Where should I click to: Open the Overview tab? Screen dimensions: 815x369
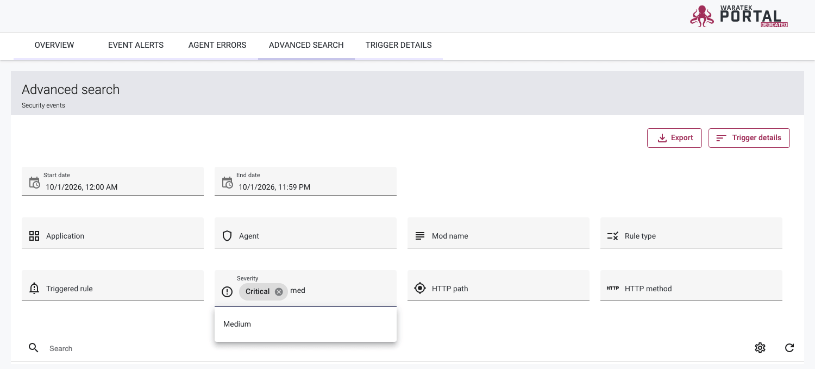pyautogui.click(x=54, y=45)
